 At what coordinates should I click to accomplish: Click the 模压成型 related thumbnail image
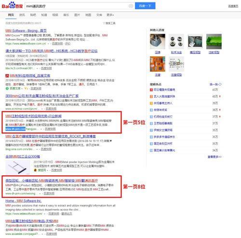tap(195, 41)
